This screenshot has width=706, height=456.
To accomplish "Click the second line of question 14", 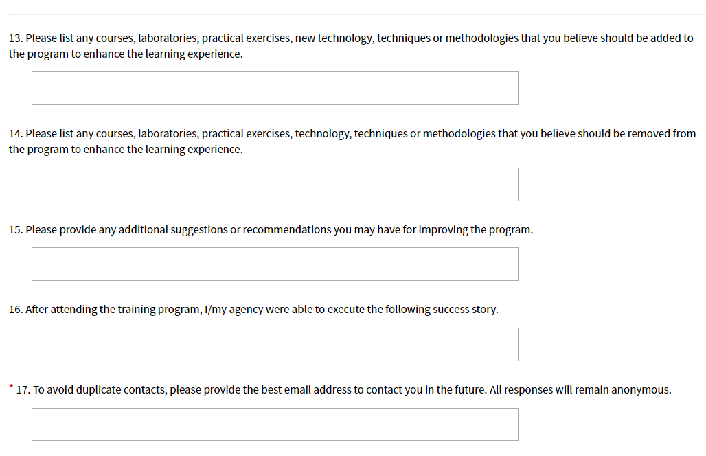I will pyautogui.click(x=126, y=150).
